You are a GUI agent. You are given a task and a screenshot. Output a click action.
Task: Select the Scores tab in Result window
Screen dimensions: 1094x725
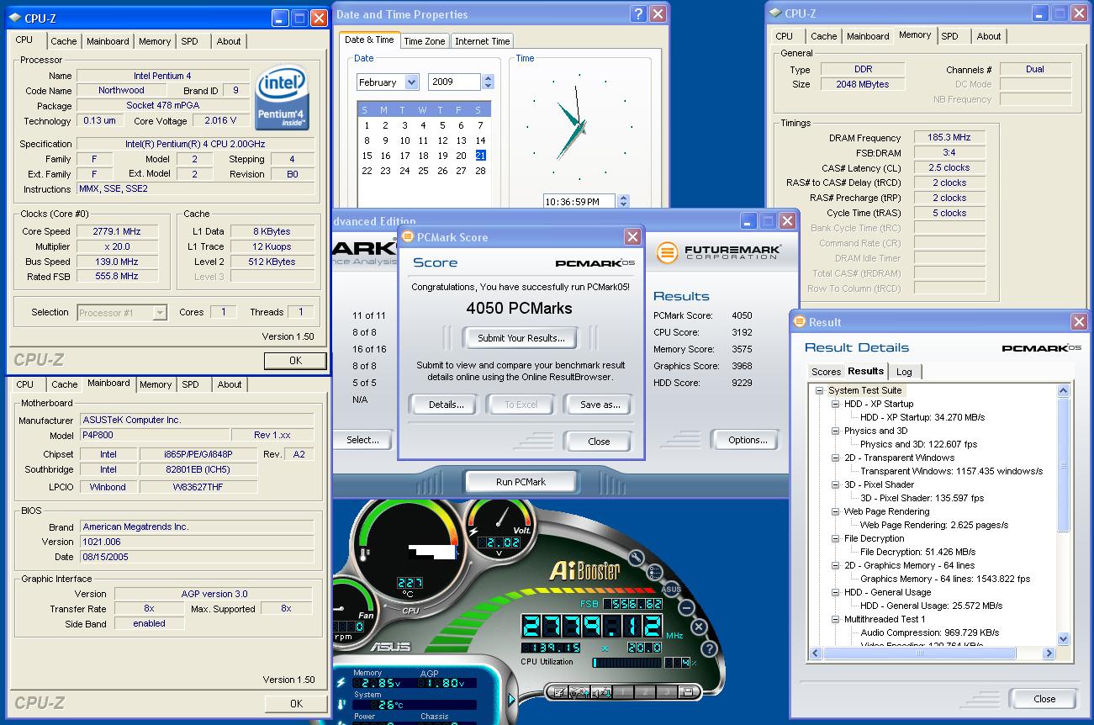pyautogui.click(x=826, y=372)
